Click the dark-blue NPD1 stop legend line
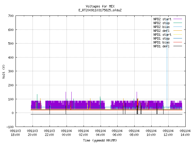The width and height of the screenshot is (191, 143). coord(178,38)
